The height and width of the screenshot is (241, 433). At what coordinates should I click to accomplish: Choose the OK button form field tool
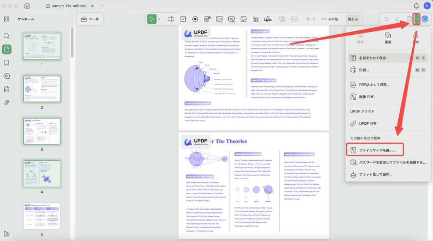click(231, 19)
